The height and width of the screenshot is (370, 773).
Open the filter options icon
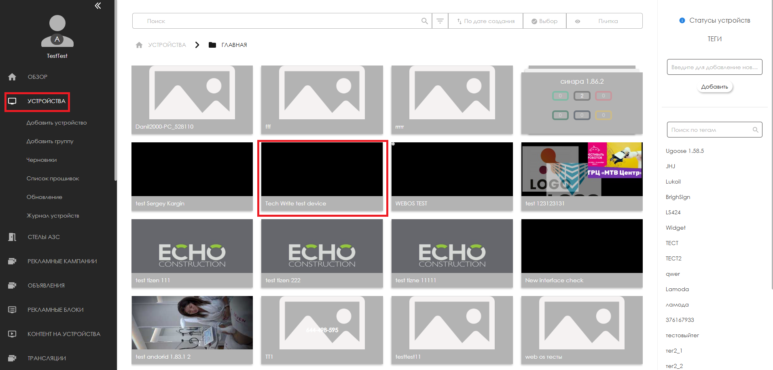click(x=440, y=21)
